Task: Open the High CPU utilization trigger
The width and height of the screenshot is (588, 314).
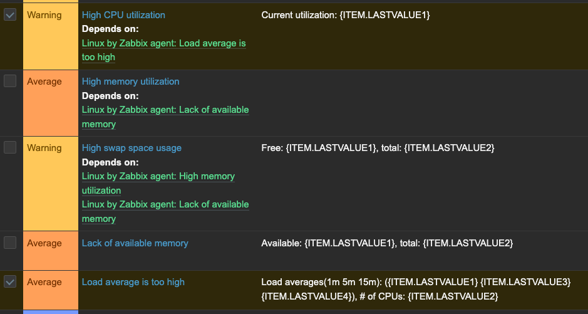Action: click(x=123, y=15)
